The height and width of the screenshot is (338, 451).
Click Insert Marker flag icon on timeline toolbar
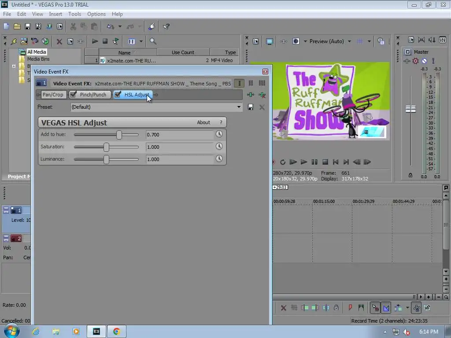pyautogui.click(x=350, y=308)
